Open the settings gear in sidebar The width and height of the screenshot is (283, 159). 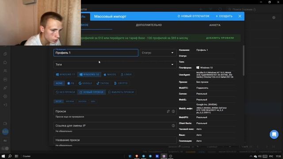point(5,96)
